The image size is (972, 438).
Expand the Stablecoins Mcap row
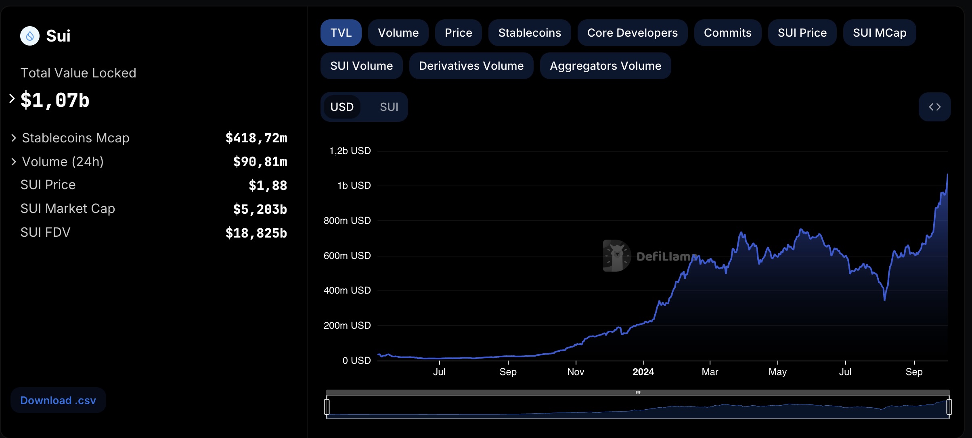coord(14,138)
